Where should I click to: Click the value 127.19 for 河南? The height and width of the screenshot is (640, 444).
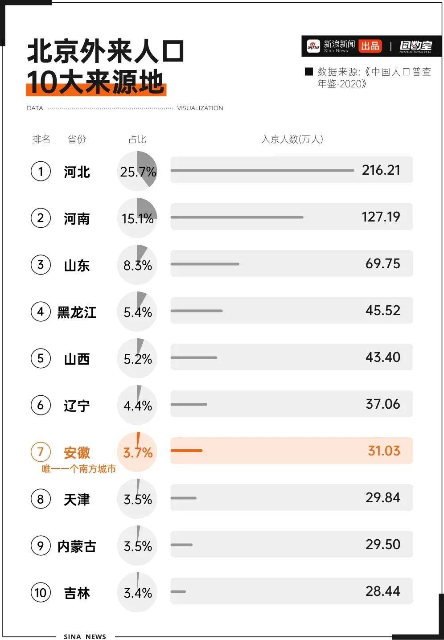pos(381,217)
